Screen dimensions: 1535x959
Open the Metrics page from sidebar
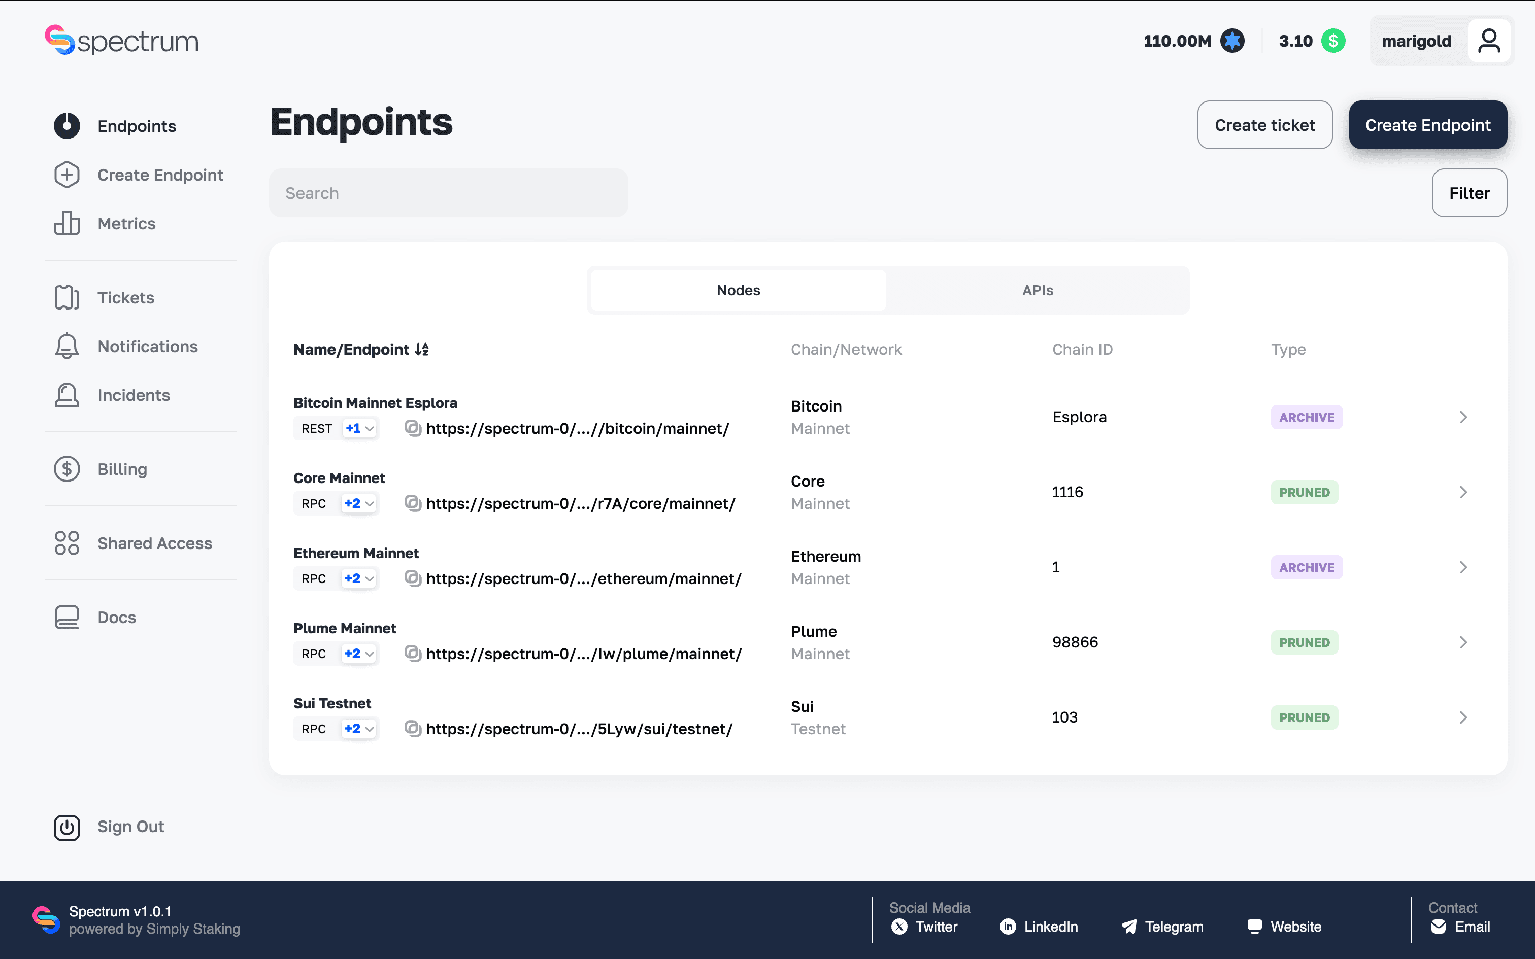click(126, 223)
